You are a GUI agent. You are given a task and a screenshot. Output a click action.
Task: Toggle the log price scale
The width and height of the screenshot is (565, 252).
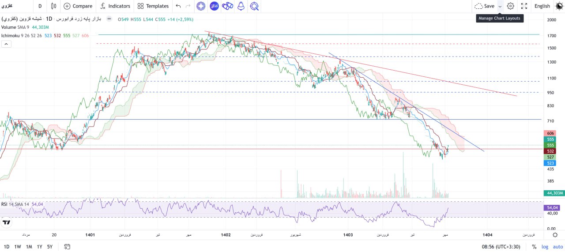pyautogui.click(x=545, y=247)
